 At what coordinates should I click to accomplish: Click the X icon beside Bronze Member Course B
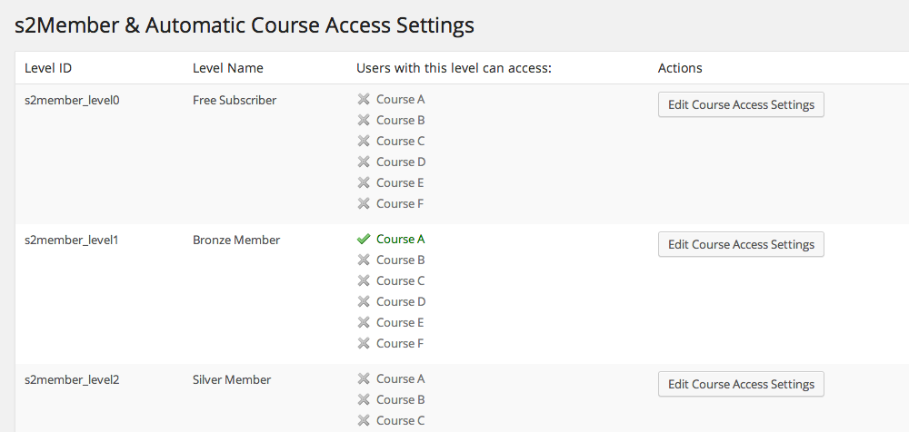point(364,260)
